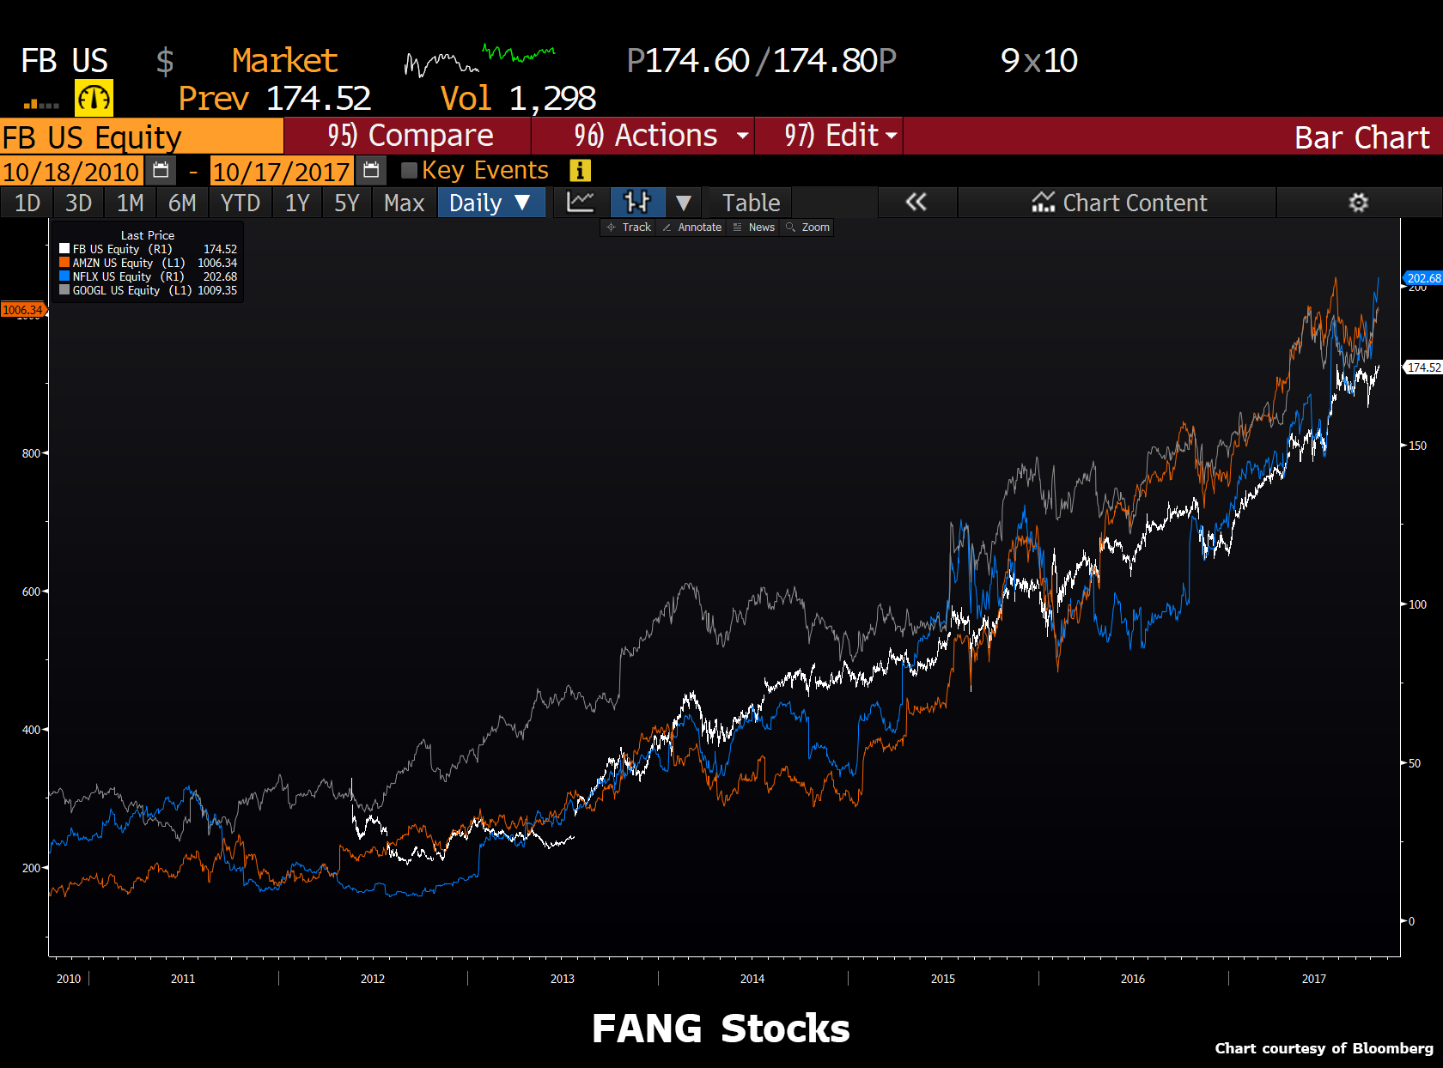Select the 1D time range tab
Screen dimensions: 1443x1068
coord(27,203)
